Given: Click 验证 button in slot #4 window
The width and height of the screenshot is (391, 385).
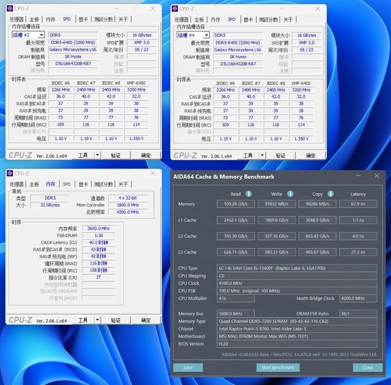Looking at the screenshot, I should point(281,155).
